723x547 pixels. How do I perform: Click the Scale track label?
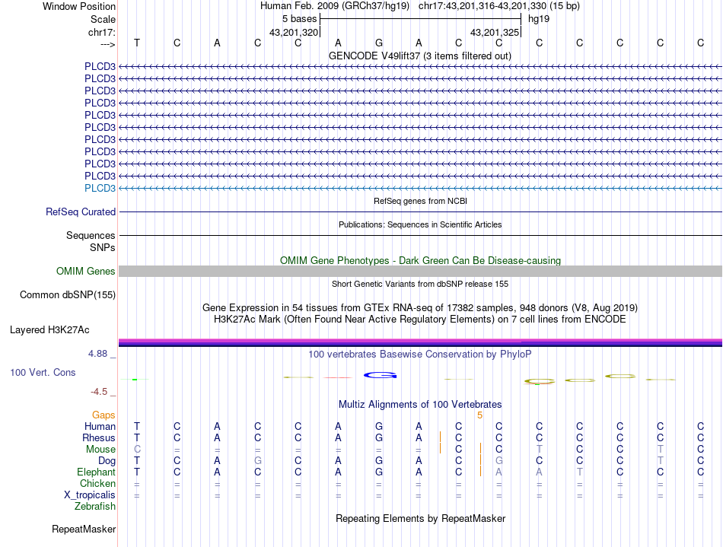point(103,19)
